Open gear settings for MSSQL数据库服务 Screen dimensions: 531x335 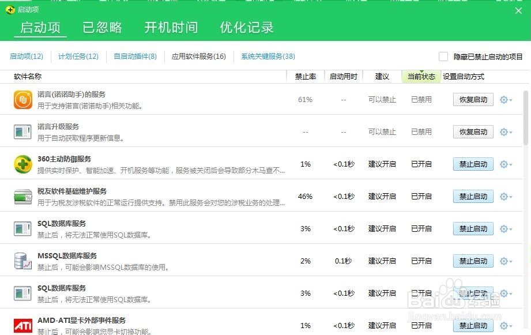tap(506, 261)
